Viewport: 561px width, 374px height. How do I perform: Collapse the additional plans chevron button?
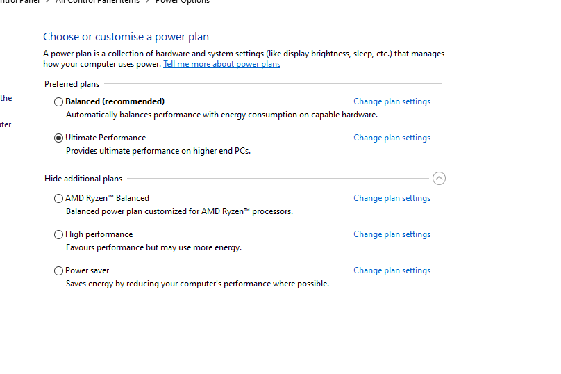tap(439, 179)
